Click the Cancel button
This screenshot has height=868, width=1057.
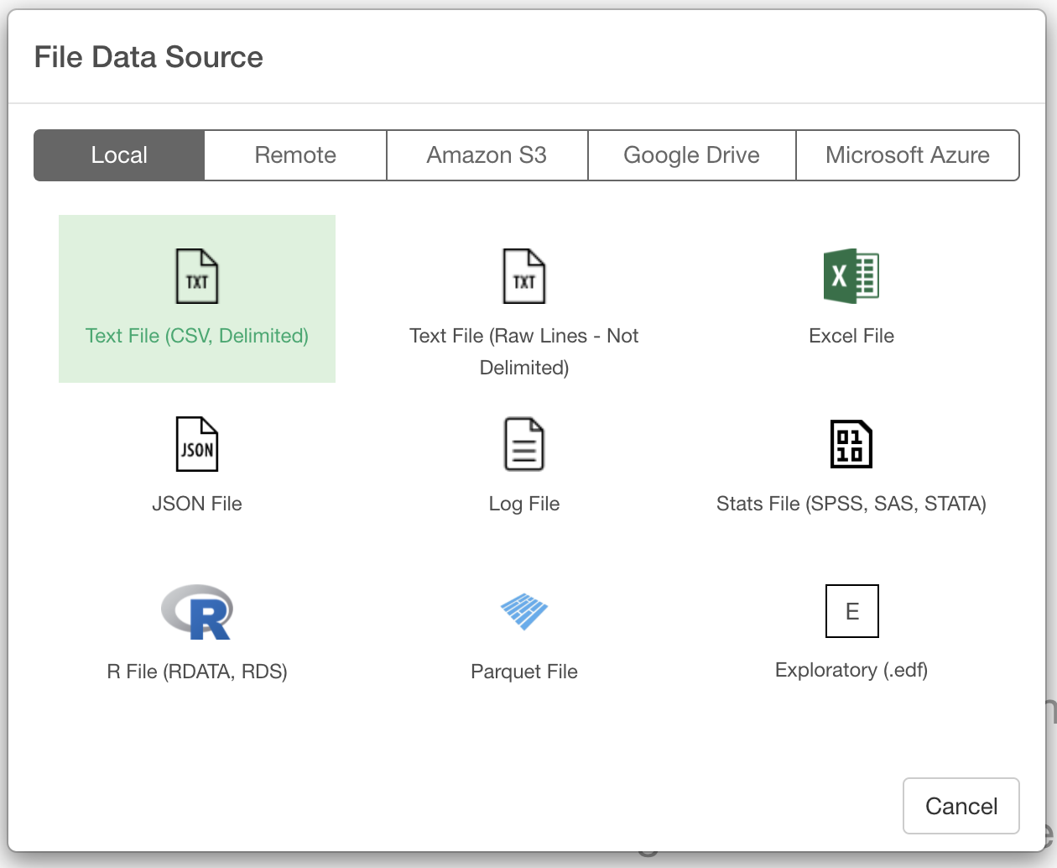pos(961,806)
